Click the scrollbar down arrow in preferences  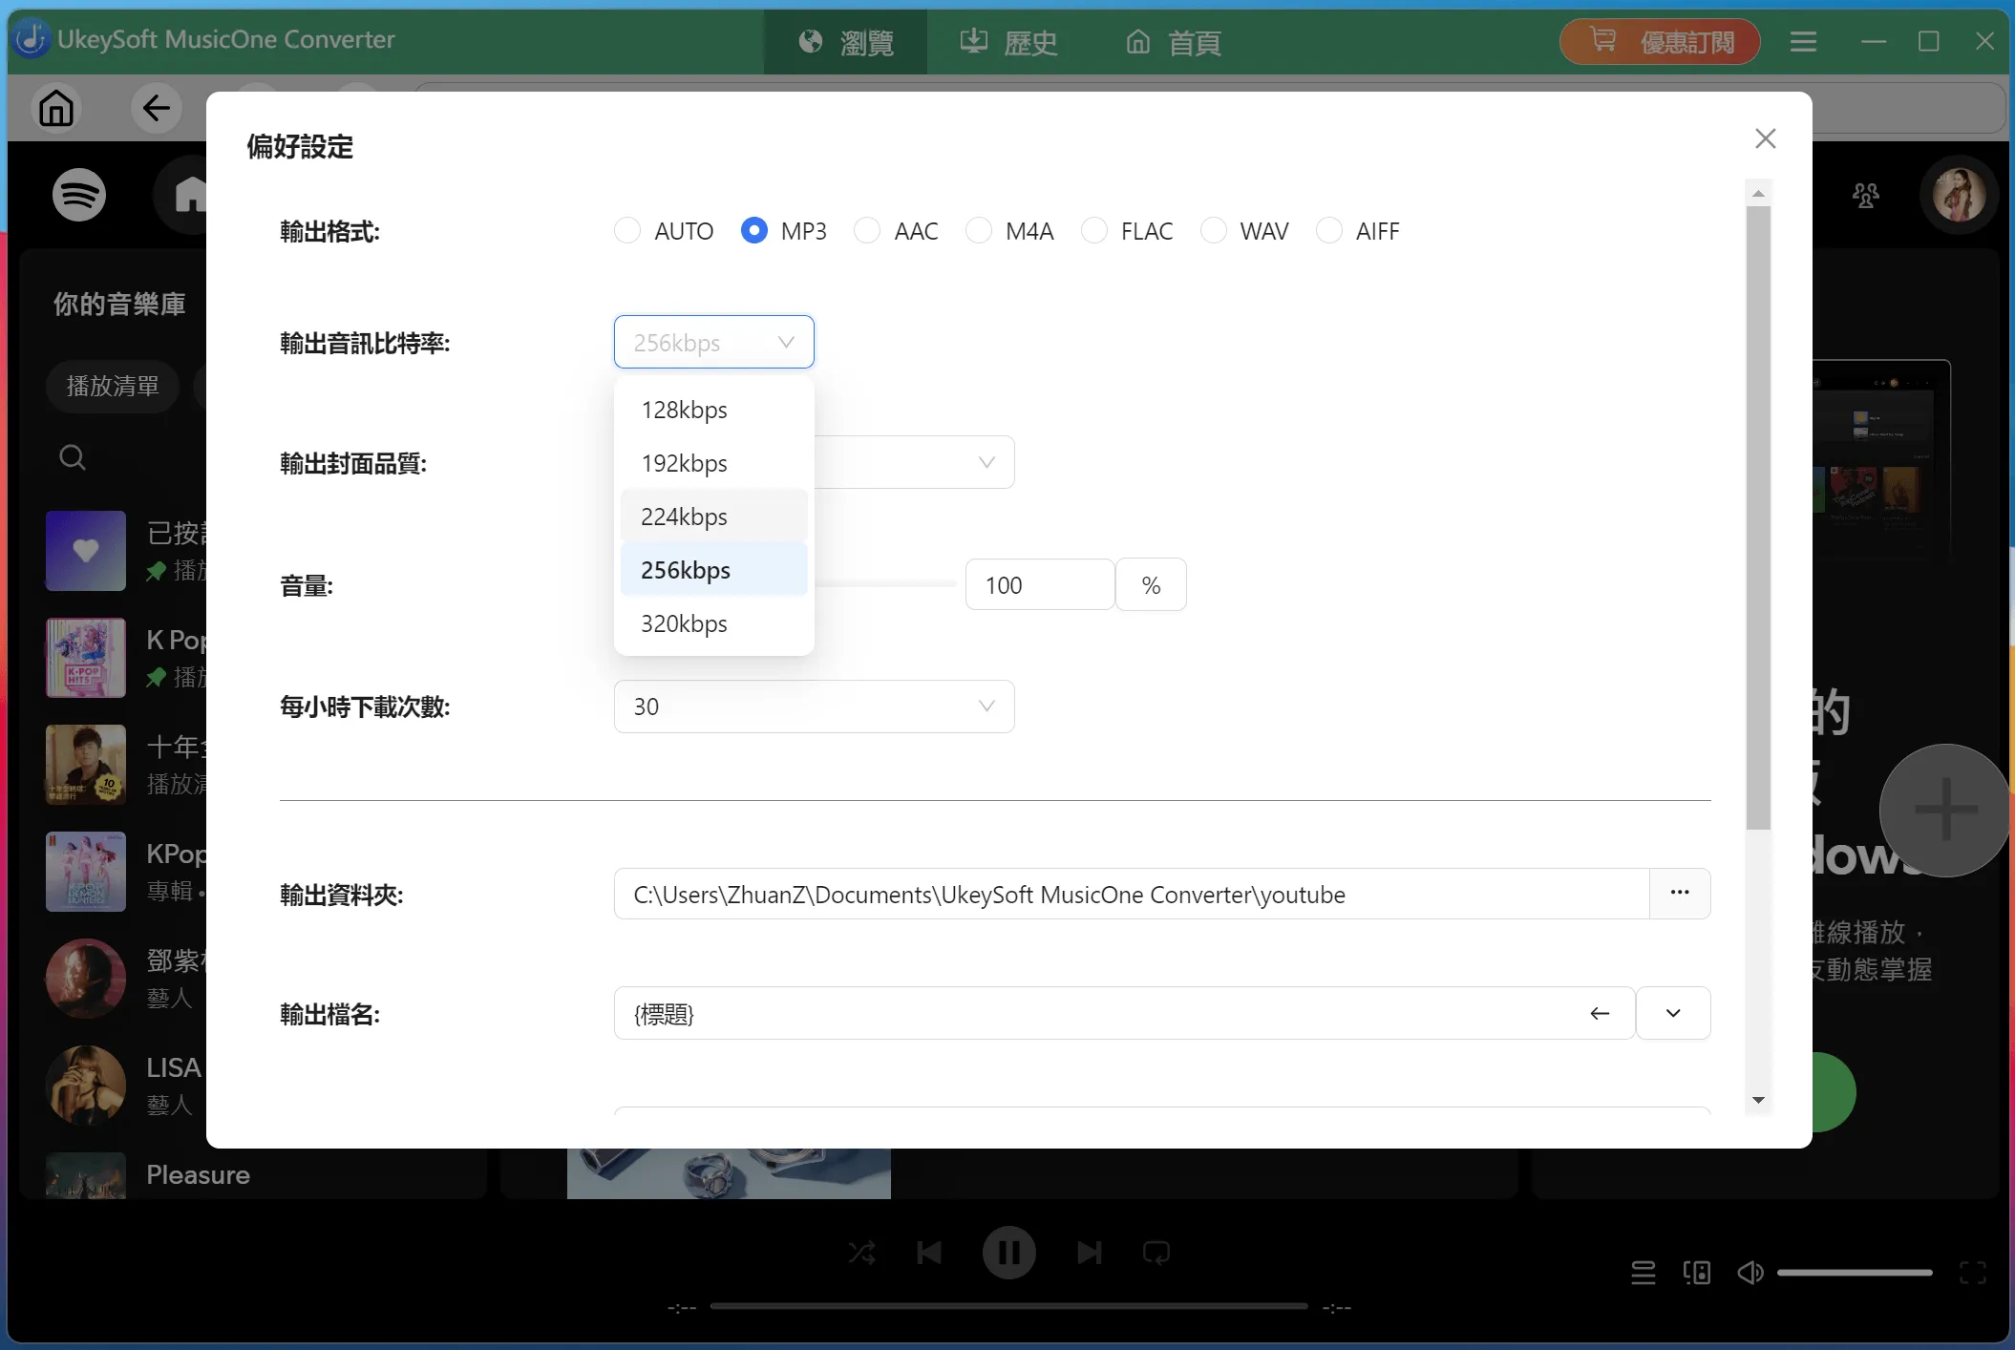(x=1758, y=1100)
